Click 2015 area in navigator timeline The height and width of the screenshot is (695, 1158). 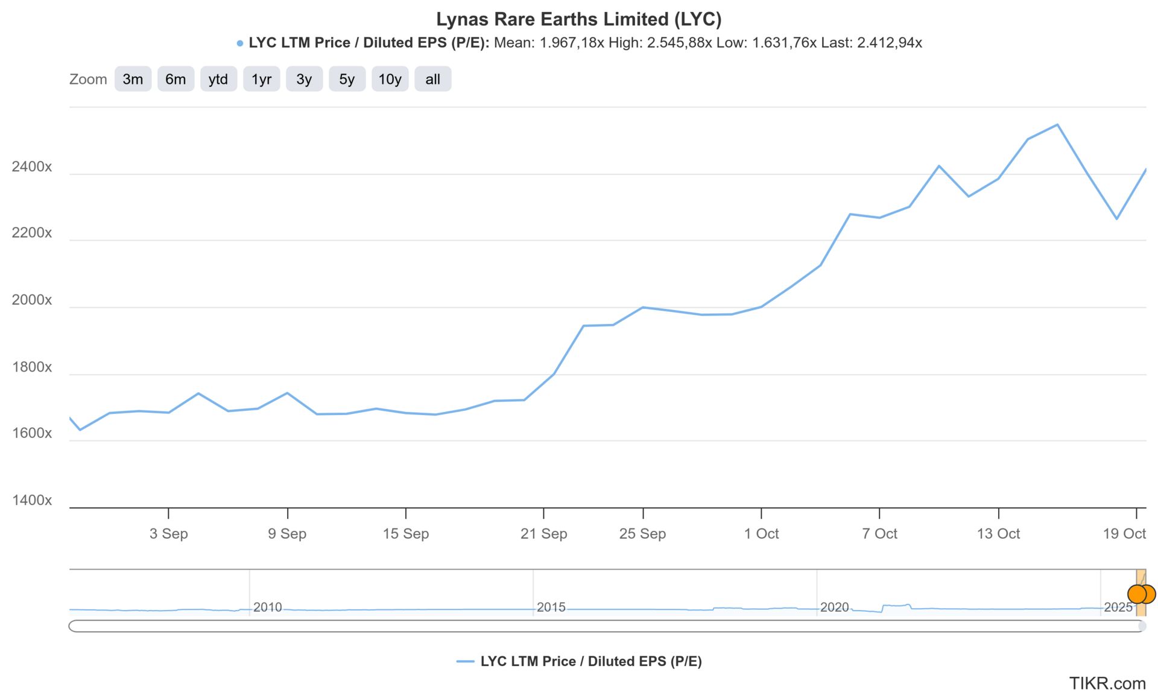click(551, 607)
